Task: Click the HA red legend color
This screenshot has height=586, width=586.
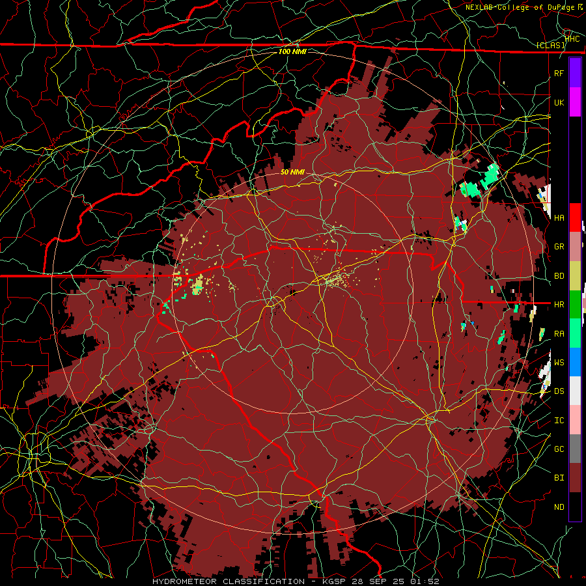Action: (575, 217)
